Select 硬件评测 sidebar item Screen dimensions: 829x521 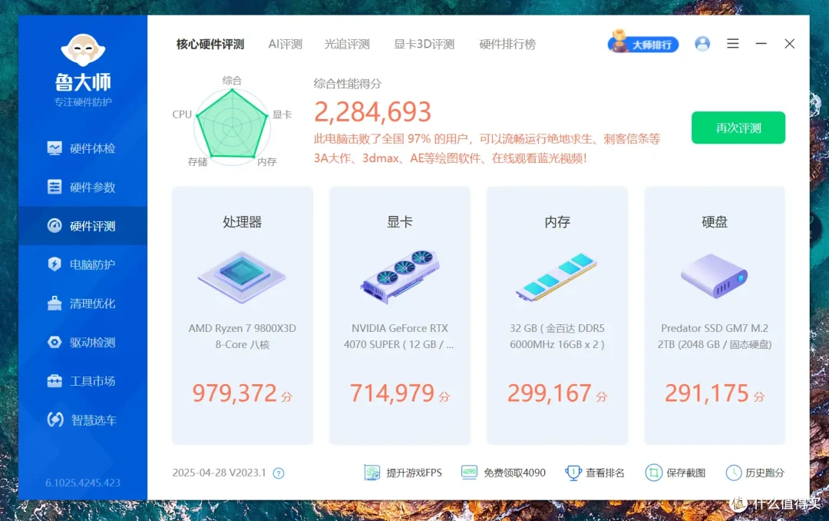click(x=83, y=226)
